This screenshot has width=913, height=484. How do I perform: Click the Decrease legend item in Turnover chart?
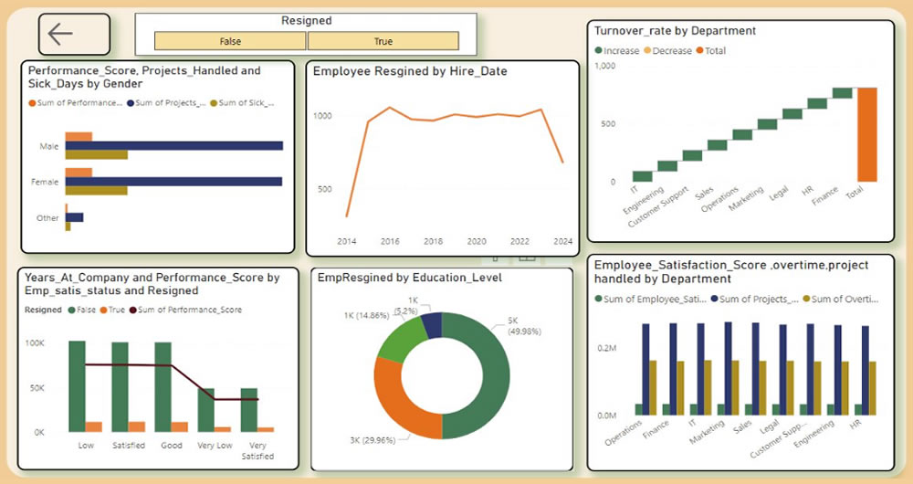pos(667,51)
